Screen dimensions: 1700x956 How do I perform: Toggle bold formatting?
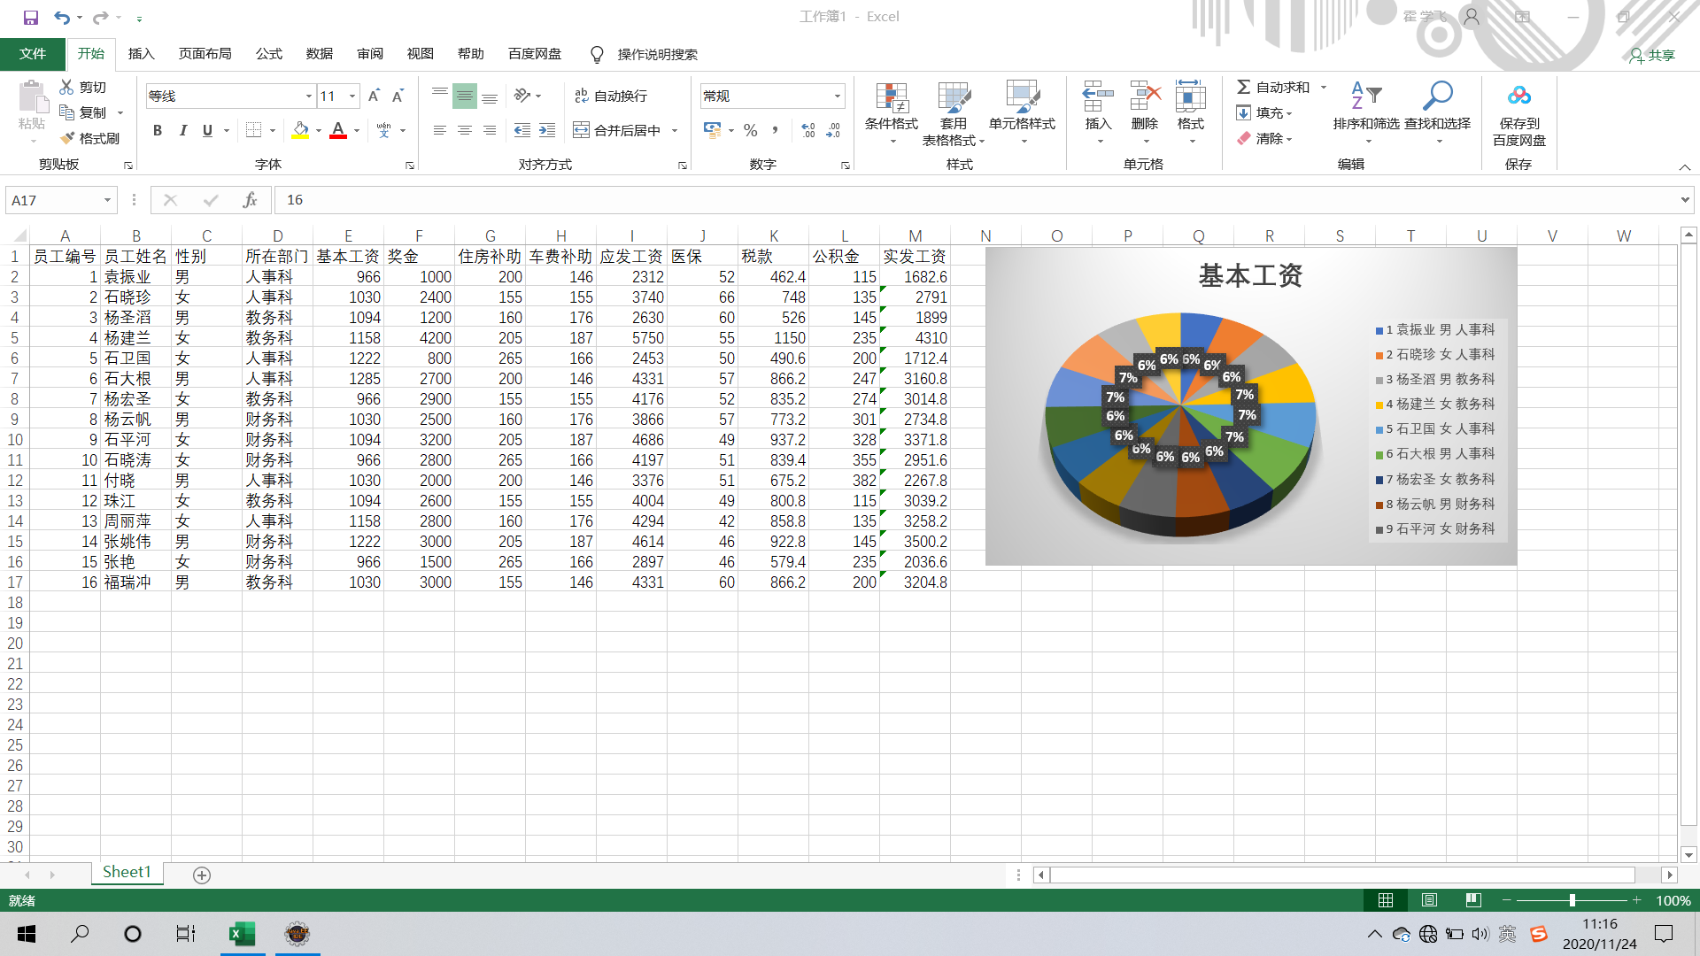(158, 130)
